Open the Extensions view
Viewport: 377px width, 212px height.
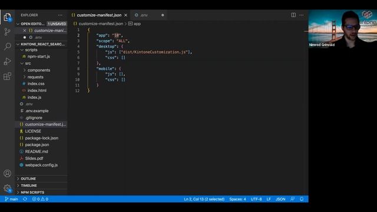point(7,76)
